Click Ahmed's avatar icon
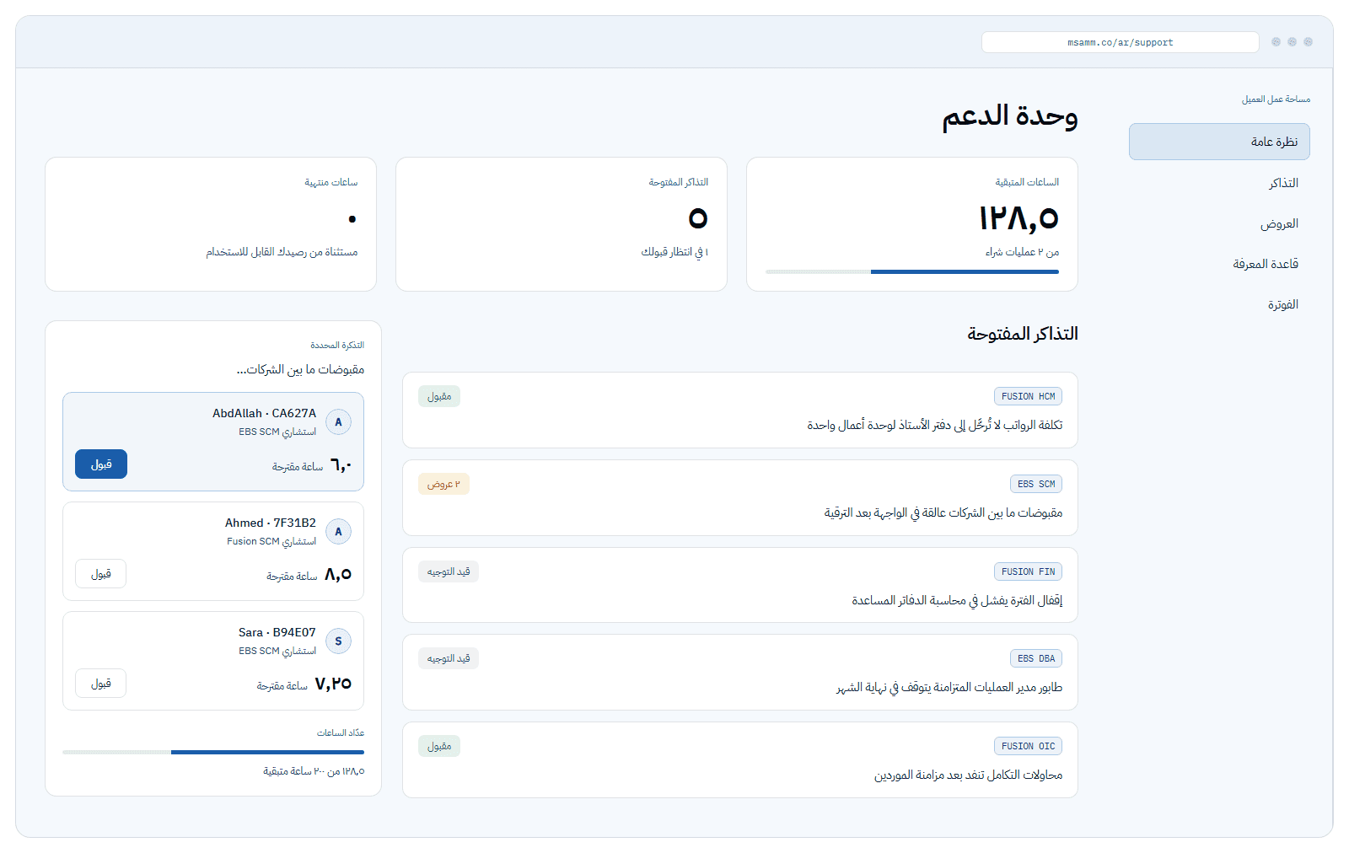 (338, 532)
